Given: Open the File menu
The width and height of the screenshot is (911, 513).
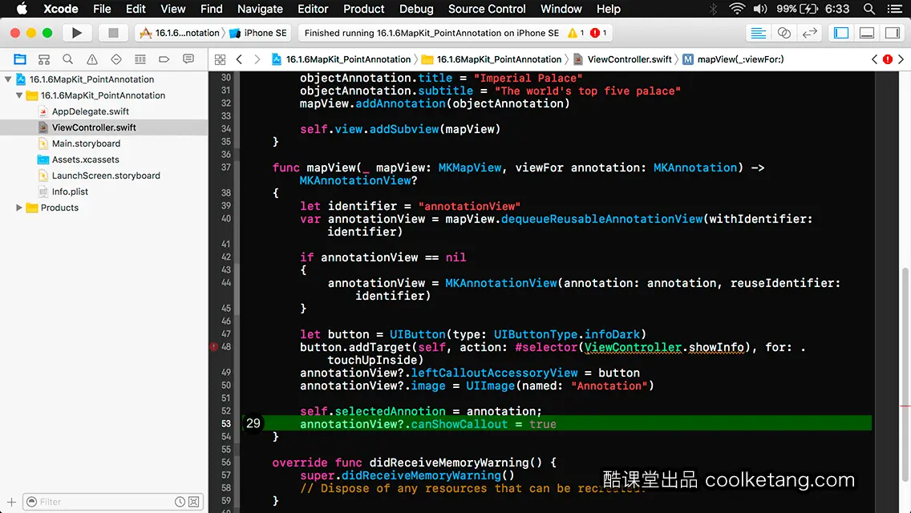Looking at the screenshot, I should click(102, 9).
